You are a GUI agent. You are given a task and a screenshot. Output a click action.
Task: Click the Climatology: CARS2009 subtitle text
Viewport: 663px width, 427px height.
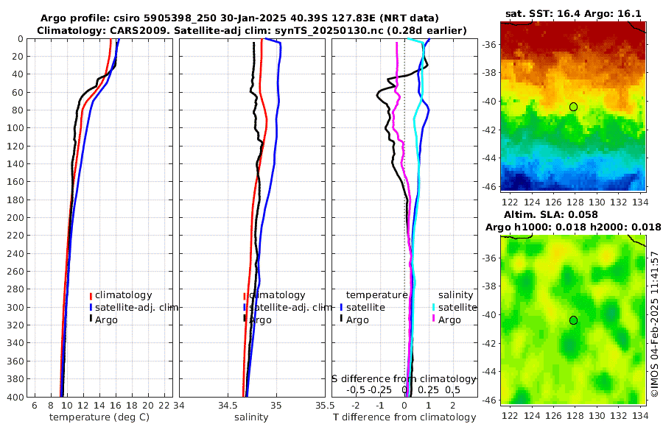(x=252, y=30)
